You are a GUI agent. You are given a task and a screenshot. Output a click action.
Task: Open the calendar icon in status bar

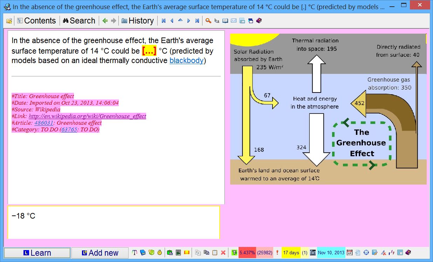pyautogui.click(x=349, y=253)
